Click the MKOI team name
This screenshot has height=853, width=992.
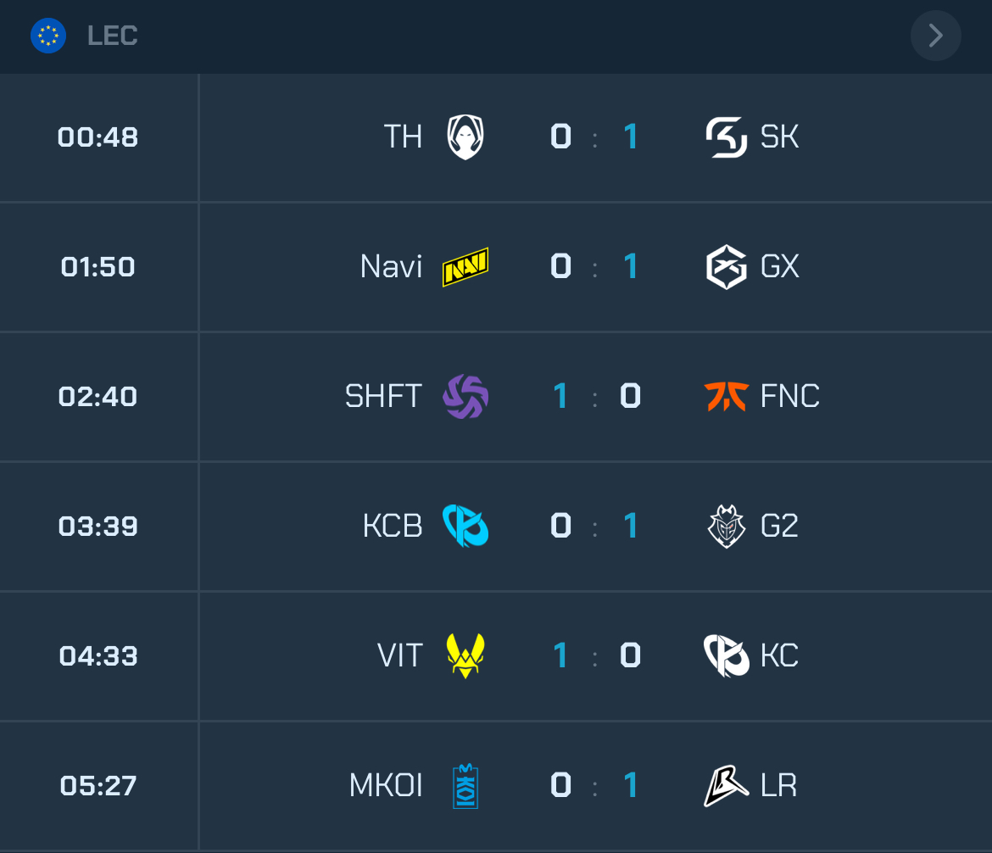[386, 786]
